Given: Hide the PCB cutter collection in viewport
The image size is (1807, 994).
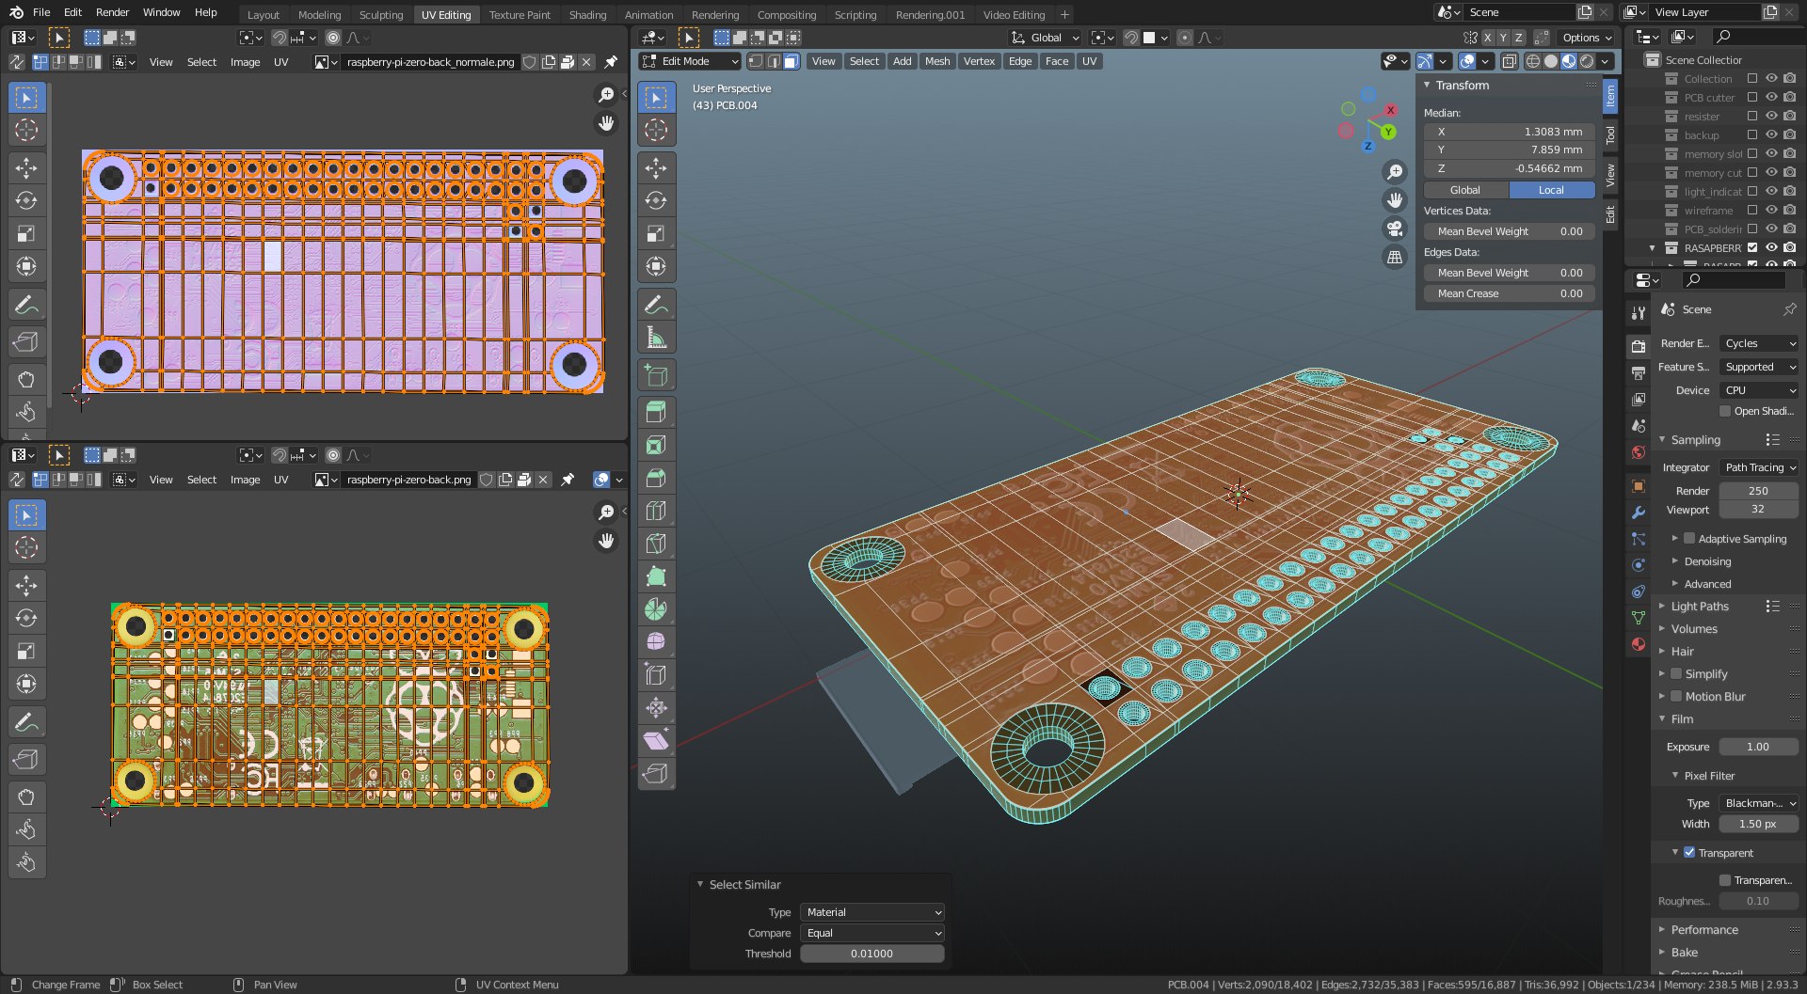Looking at the screenshot, I should (1771, 97).
